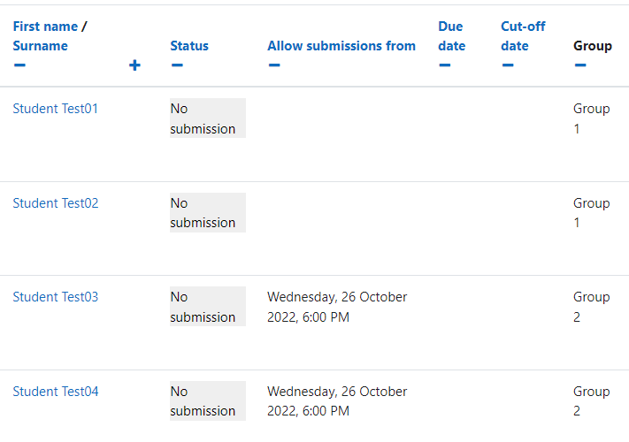Click the plus icon to expand hidden column
629x442 pixels.
[134, 65]
